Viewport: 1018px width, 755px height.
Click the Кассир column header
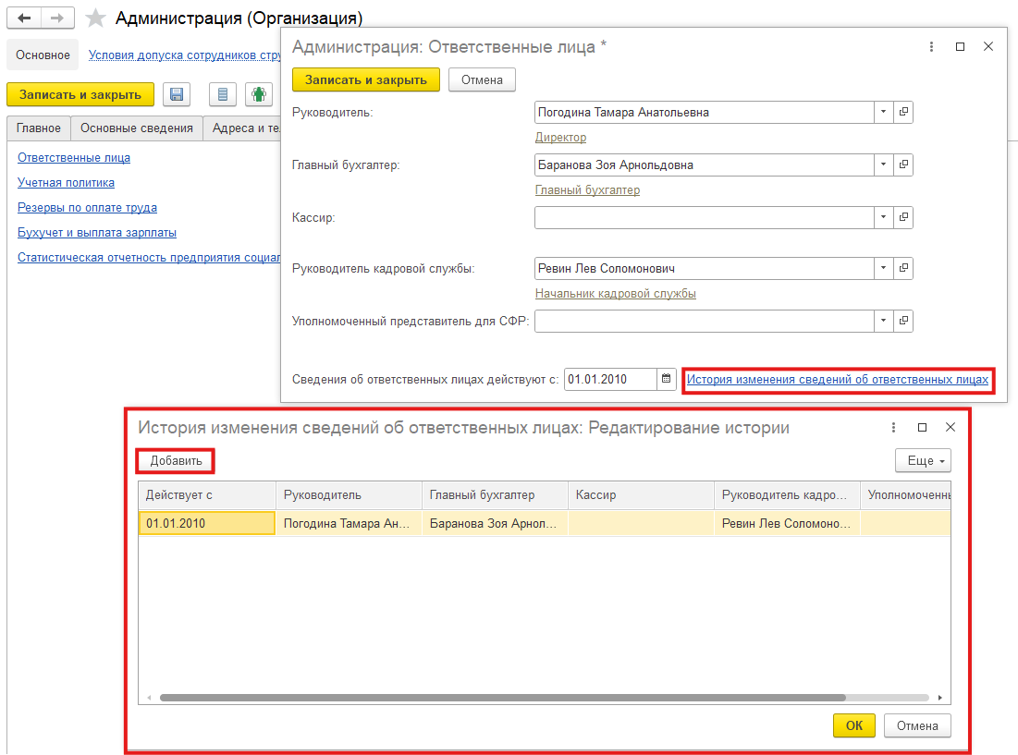point(641,495)
